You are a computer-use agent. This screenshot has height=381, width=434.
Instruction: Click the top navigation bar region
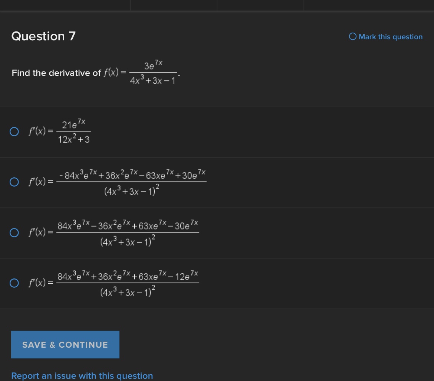pyautogui.click(x=217, y=5)
